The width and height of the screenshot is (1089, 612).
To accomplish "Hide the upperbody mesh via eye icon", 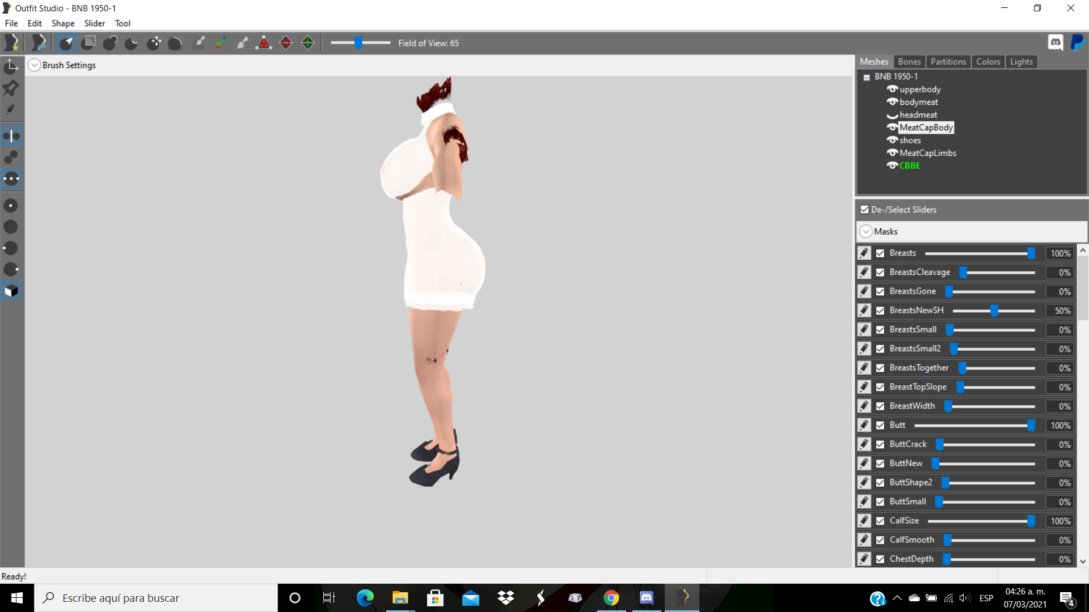I will 892,90.
